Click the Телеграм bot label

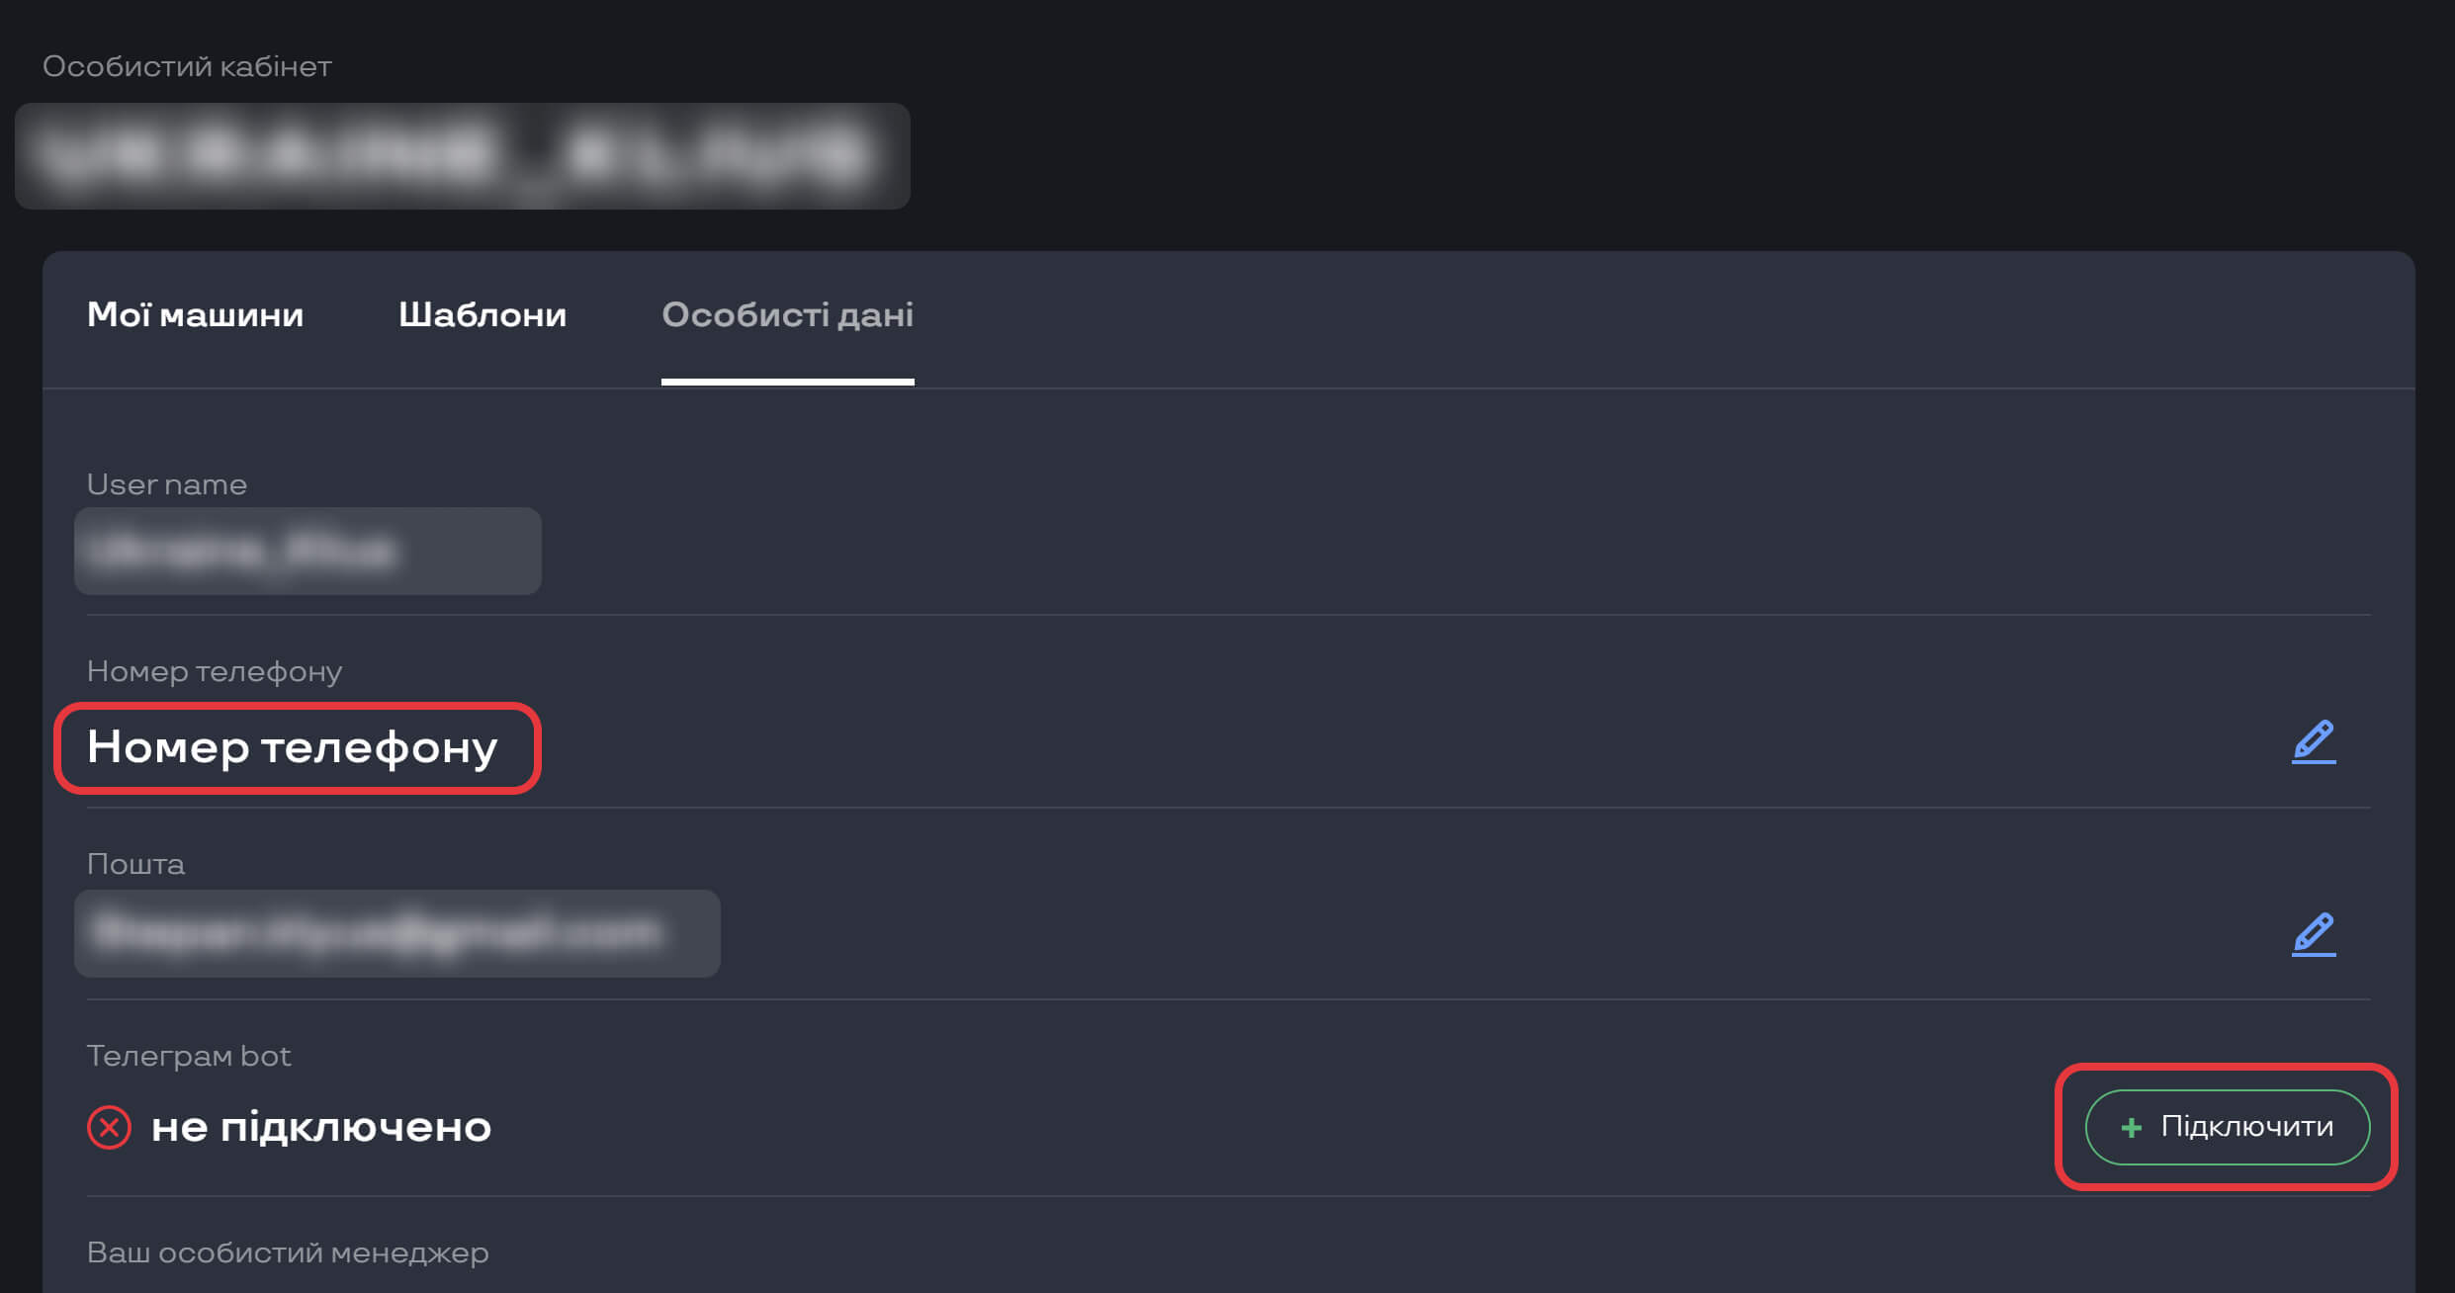pyautogui.click(x=189, y=1056)
